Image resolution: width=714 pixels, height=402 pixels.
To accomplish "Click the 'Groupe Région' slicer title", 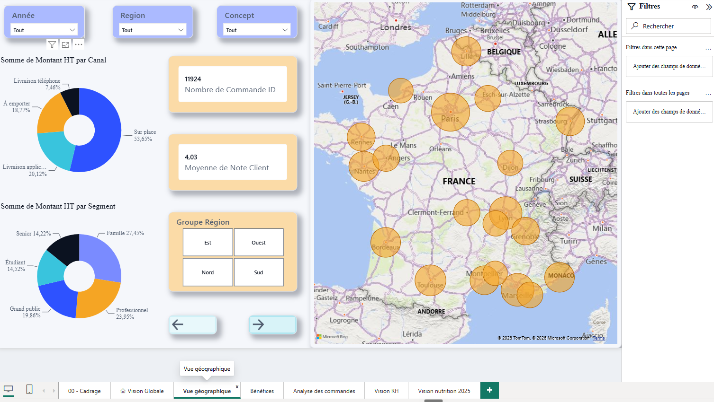I will point(203,222).
